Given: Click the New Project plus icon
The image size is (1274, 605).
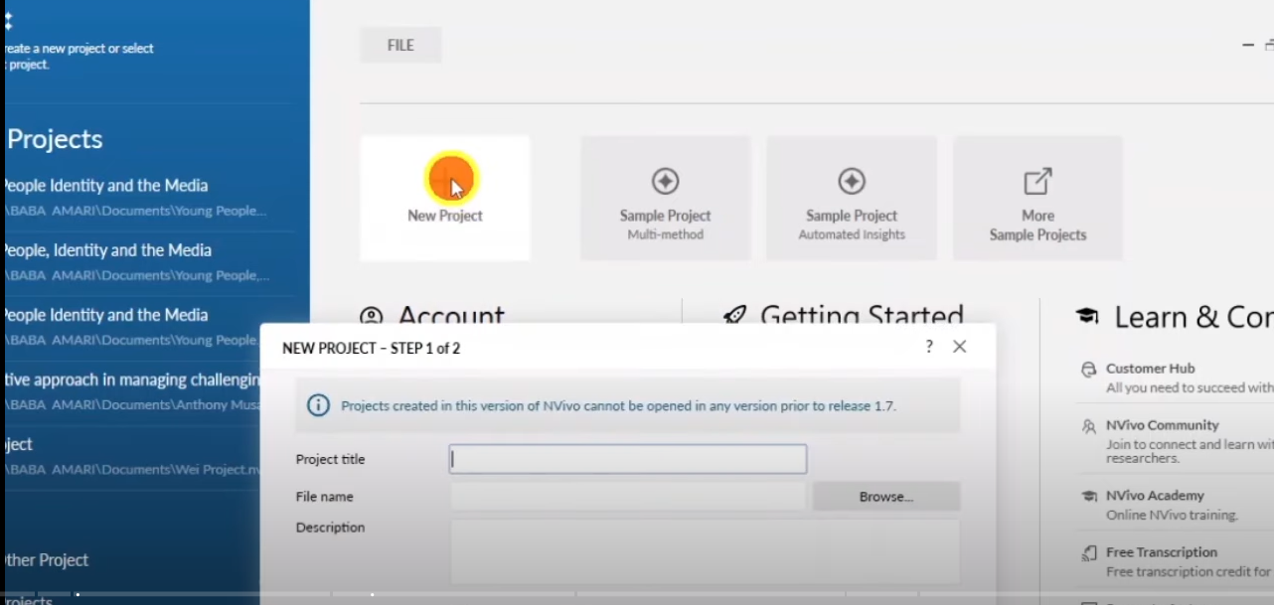Looking at the screenshot, I should coord(451,179).
